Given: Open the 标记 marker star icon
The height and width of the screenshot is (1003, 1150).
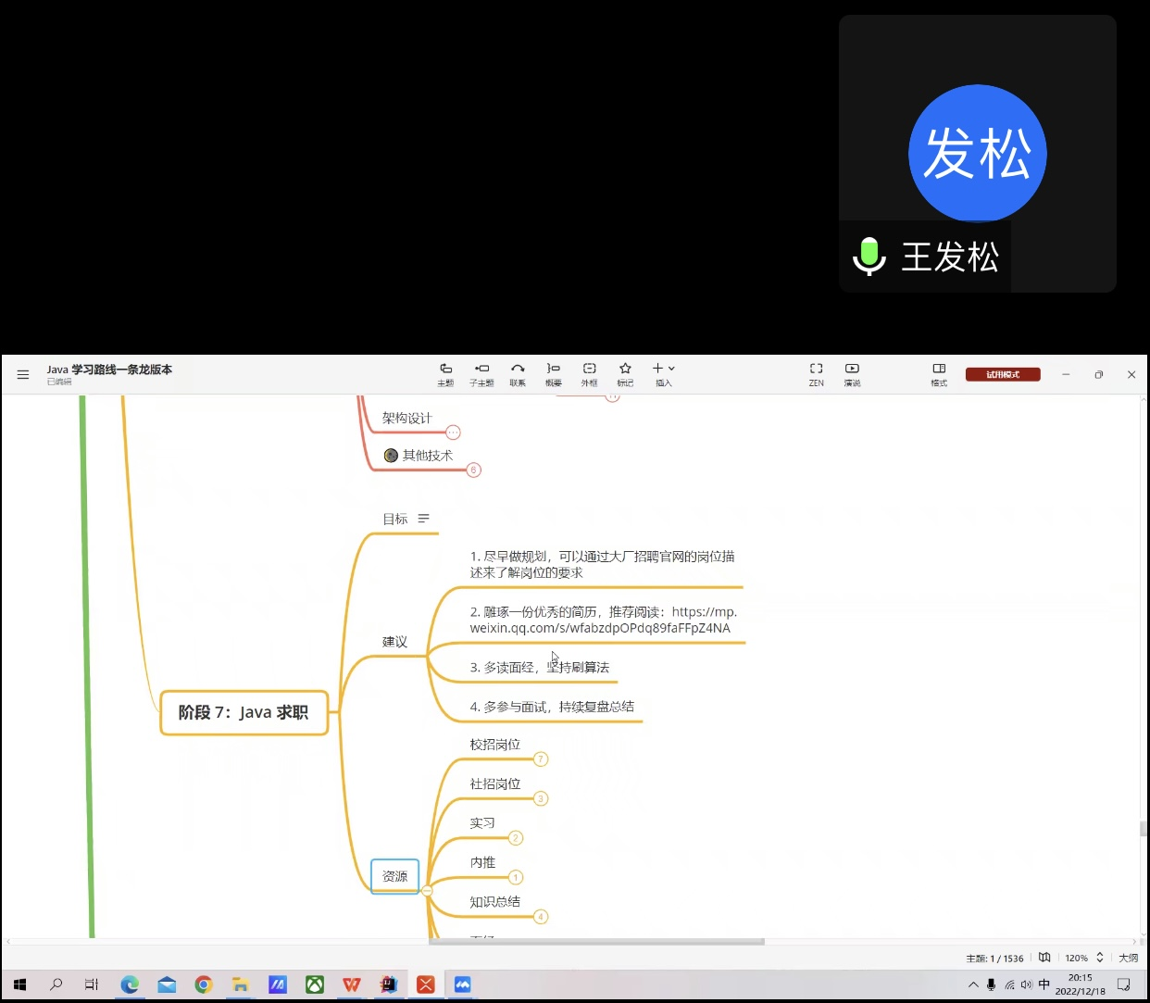Looking at the screenshot, I should click(x=625, y=373).
